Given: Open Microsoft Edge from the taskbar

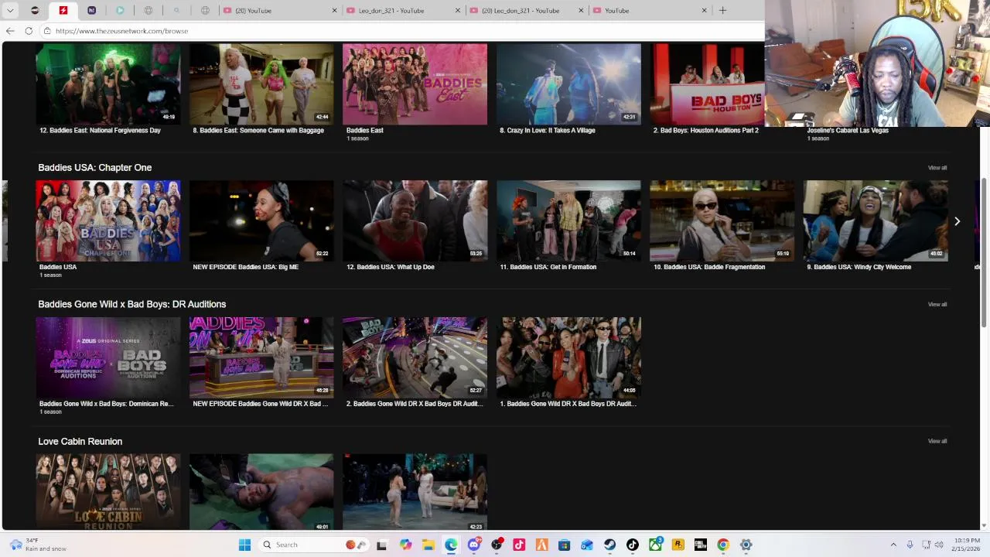Looking at the screenshot, I should 451,545.
